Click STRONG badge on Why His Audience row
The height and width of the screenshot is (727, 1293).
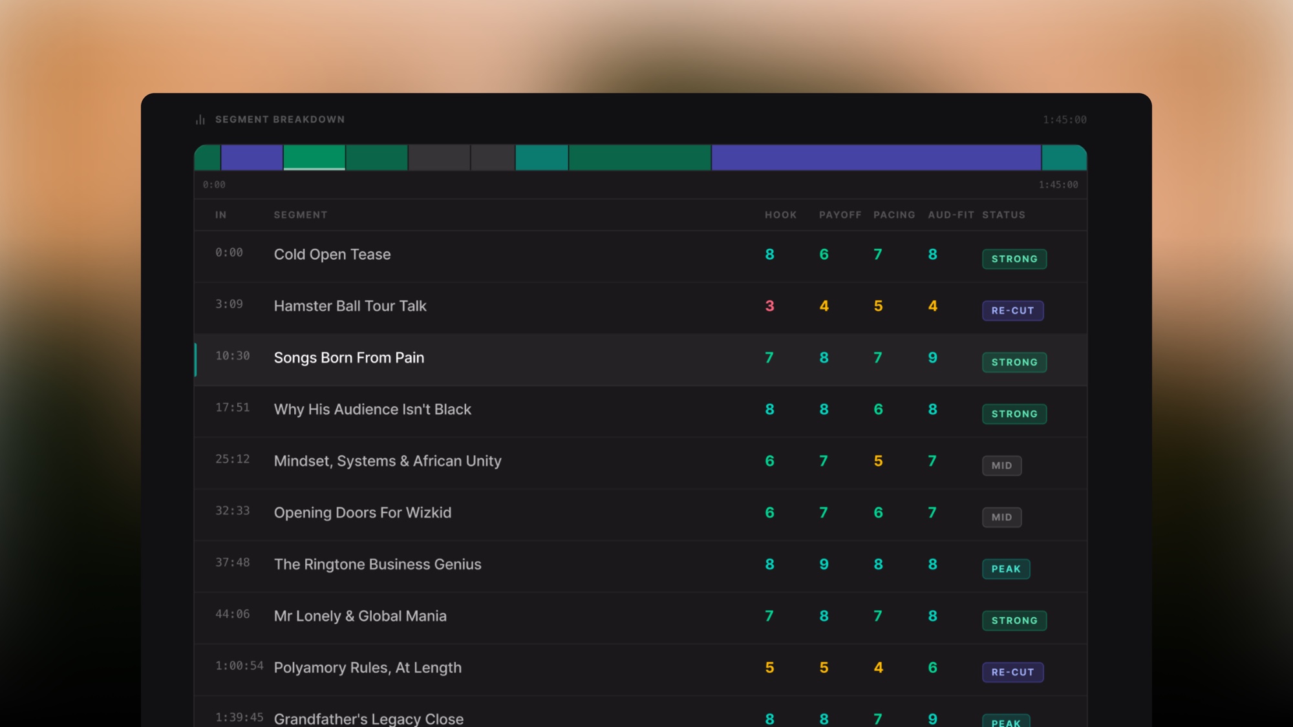click(1014, 414)
